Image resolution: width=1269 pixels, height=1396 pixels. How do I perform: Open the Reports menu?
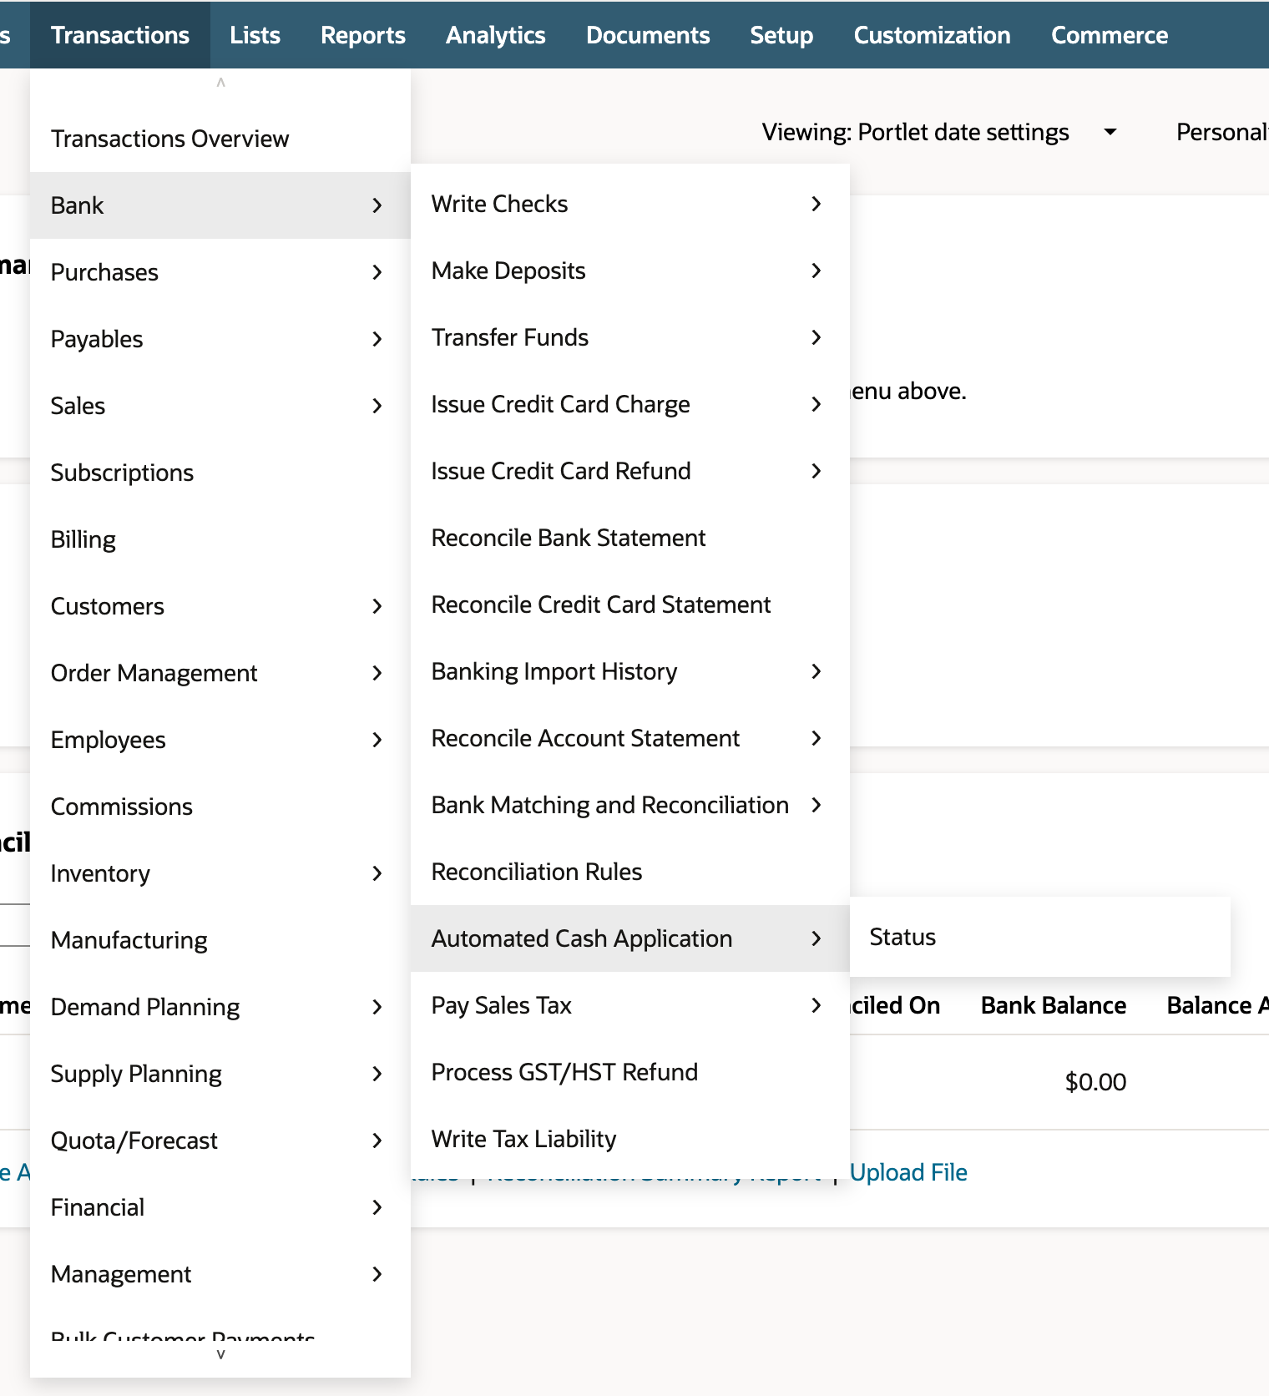tap(363, 35)
